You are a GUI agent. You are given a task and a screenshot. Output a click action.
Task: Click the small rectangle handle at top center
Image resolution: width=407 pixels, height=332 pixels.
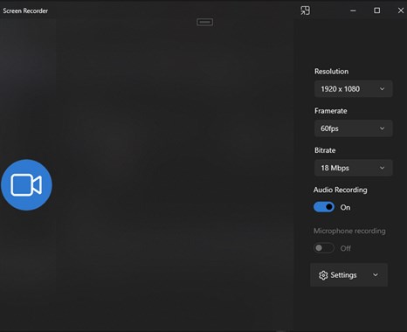[x=204, y=22]
